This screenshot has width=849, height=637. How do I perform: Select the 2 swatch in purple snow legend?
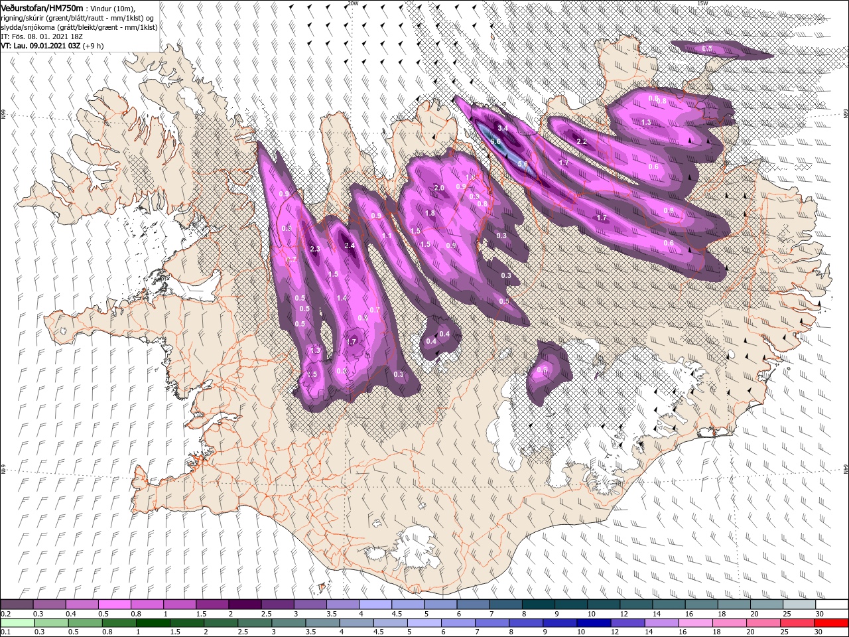(244, 604)
